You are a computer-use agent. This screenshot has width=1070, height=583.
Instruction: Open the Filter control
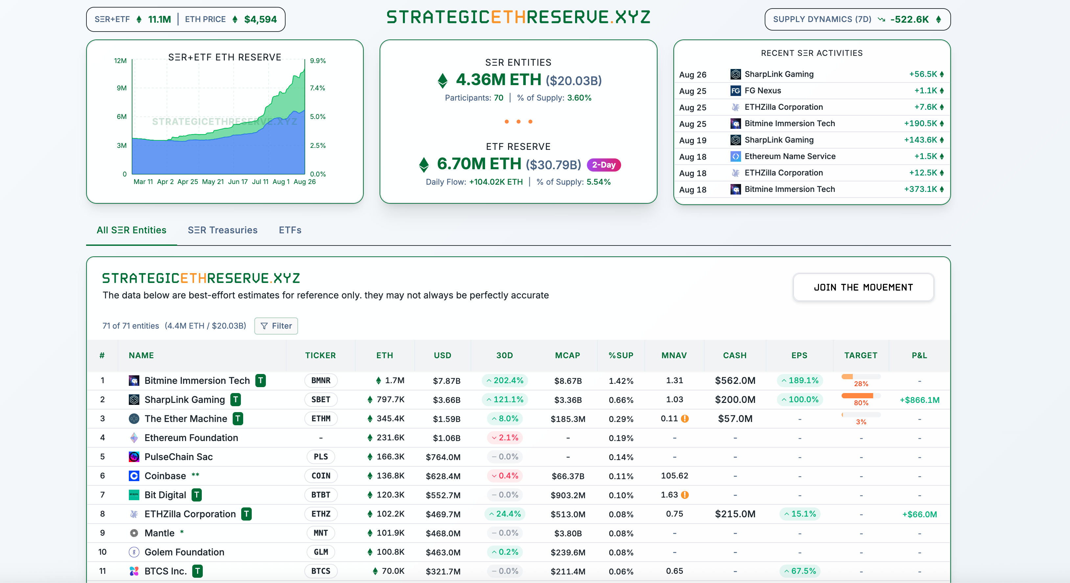click(x=276, y=326)
